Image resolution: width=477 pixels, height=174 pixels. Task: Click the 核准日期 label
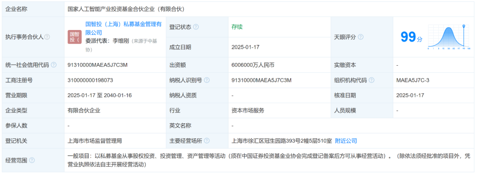(345, 95)
